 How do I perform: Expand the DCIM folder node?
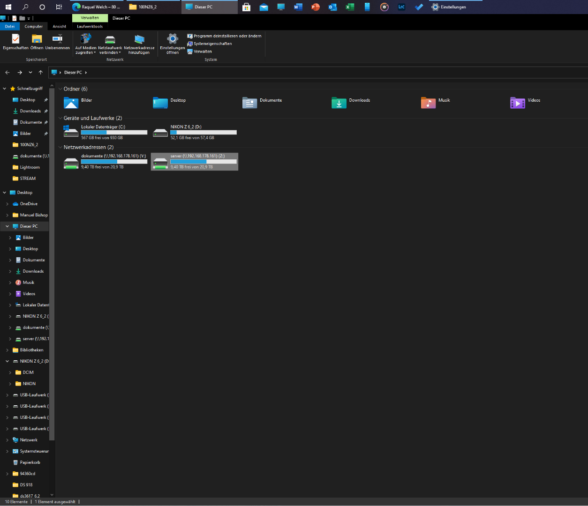coord(10,372)
